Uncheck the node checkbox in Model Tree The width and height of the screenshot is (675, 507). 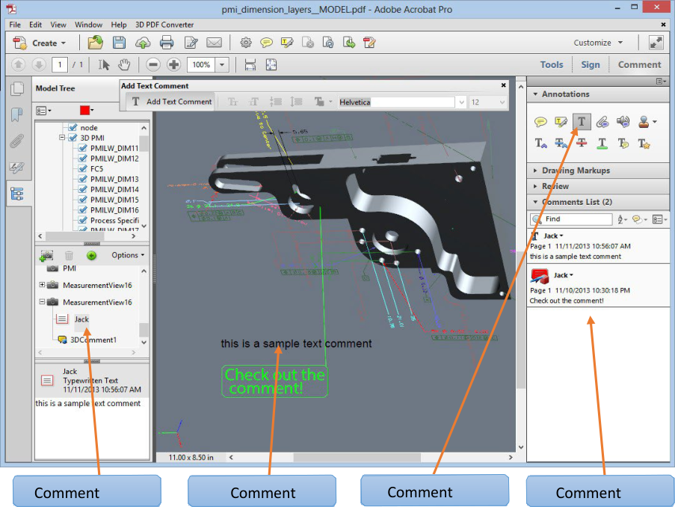(x=73, y=128)
